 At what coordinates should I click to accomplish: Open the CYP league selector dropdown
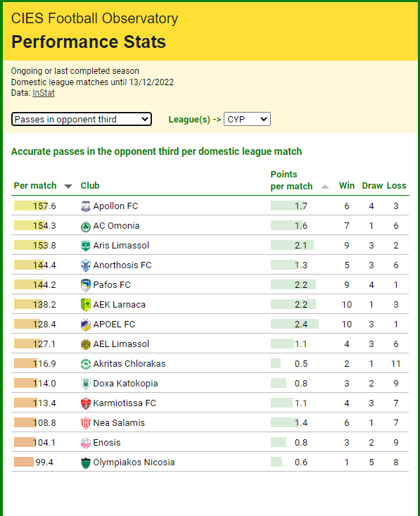tap(247, 119)
